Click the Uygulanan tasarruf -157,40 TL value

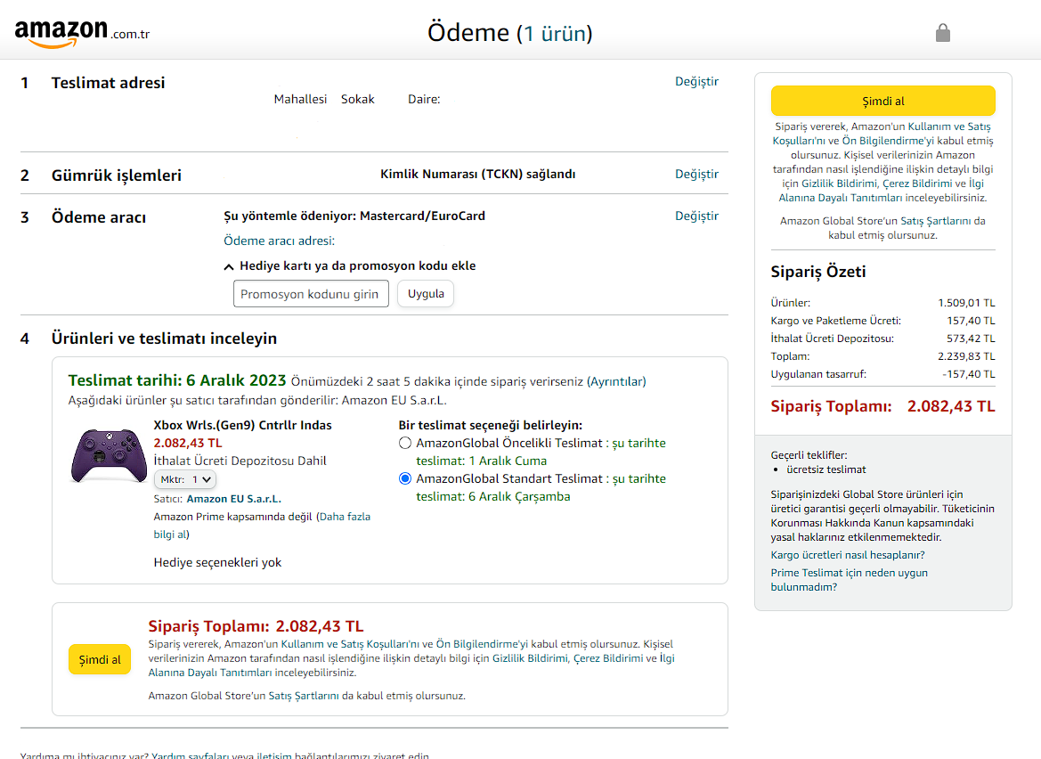tap(969, 374)
